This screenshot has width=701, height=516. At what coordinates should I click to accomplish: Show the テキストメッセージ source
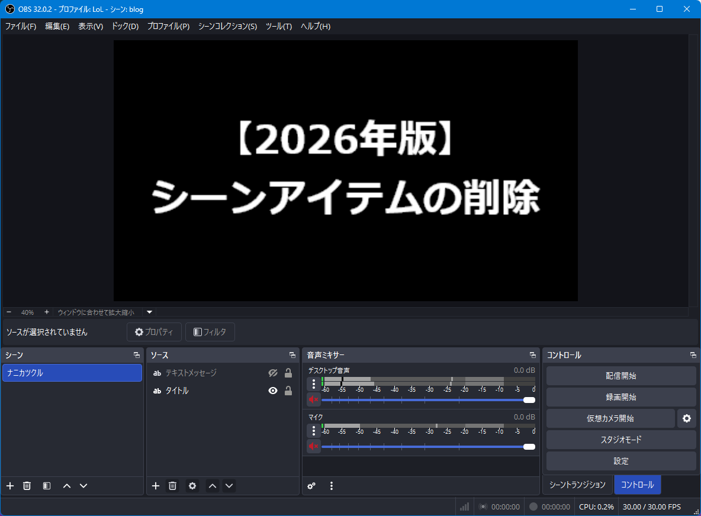click(272, 373)
